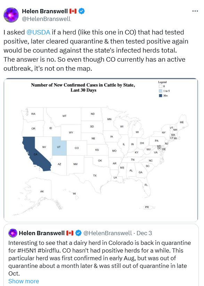The width and height of the screenshot is (204, 286).
Task: Click the dark blue 30+ legend swatch
Action: coord(161,95)
